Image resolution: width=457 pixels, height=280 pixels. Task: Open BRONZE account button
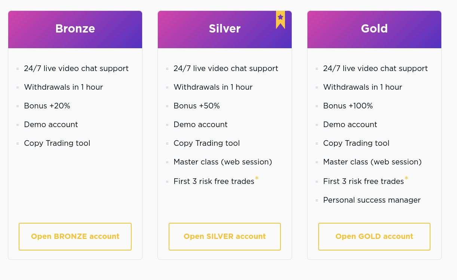click(75, 237)
